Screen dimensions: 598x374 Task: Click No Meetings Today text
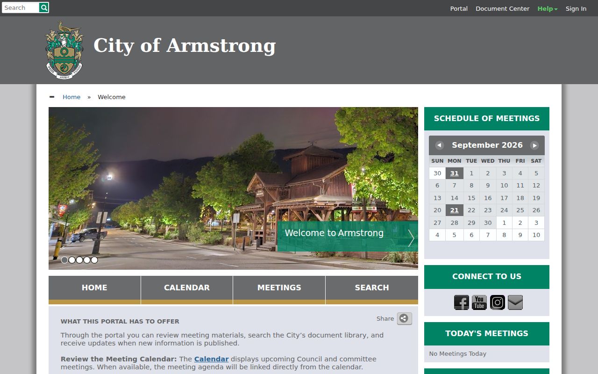point(458,353)
